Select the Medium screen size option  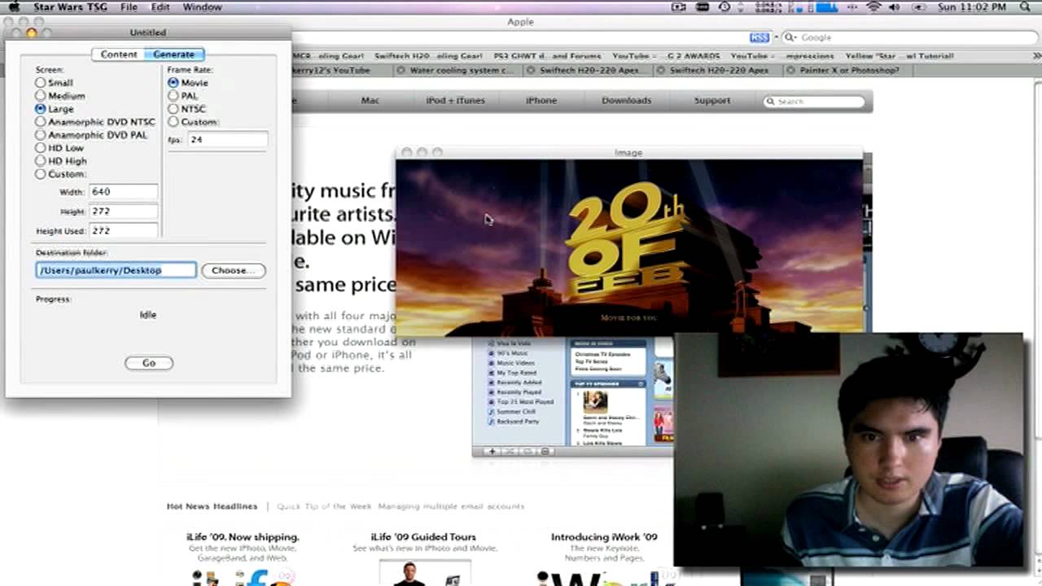(x=40, y=95)
